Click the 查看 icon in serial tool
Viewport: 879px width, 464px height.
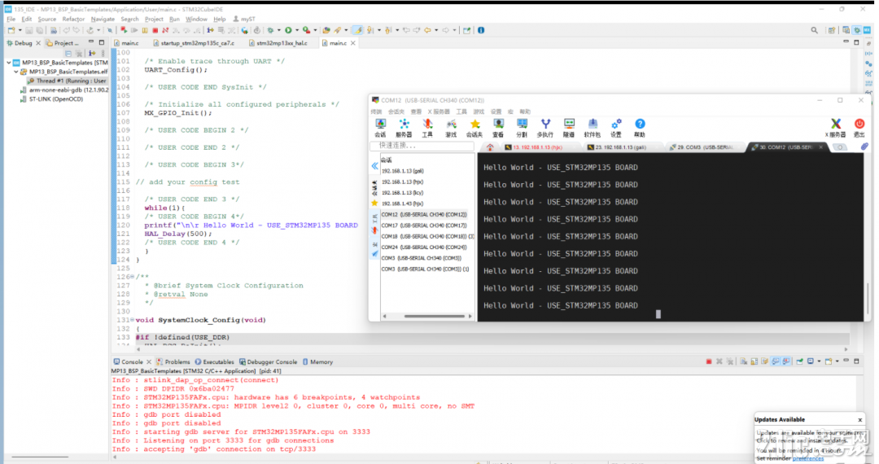498,128
